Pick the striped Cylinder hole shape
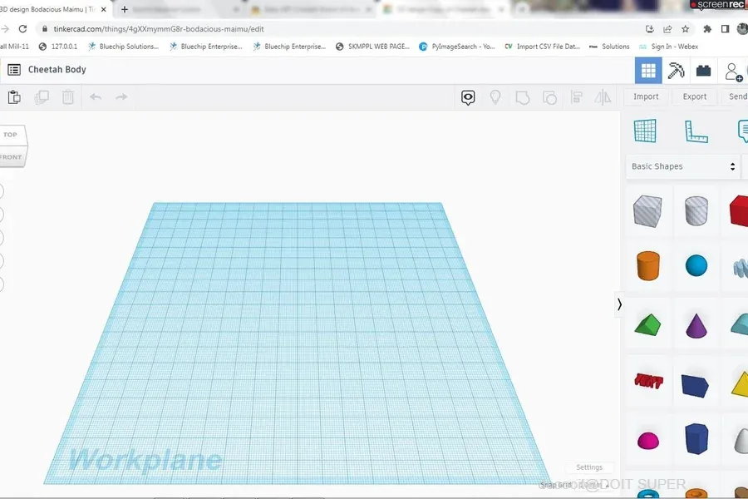 pyautogui.click(x=696, y=210)
